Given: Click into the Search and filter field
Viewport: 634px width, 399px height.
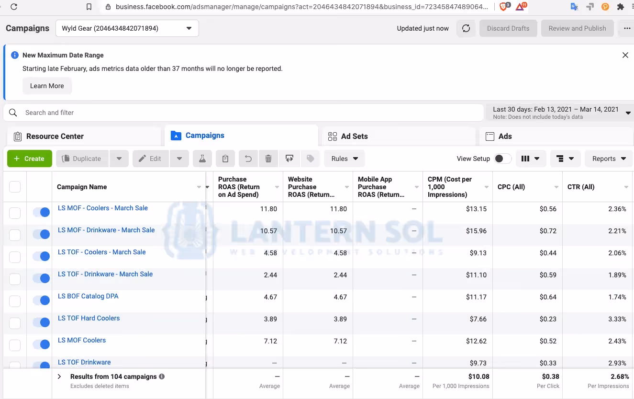Looking at the screenshot, I should click(x=244, y=113).
